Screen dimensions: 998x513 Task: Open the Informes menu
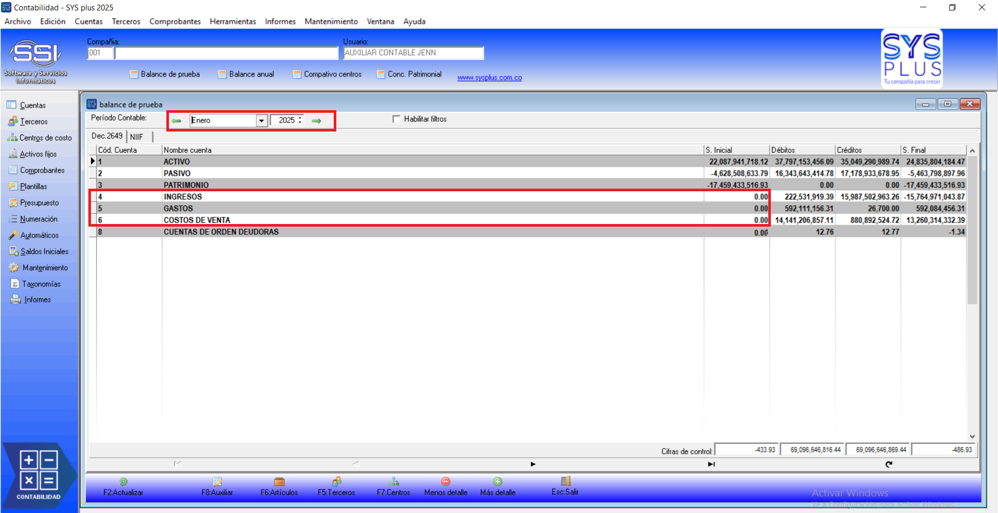280,21
